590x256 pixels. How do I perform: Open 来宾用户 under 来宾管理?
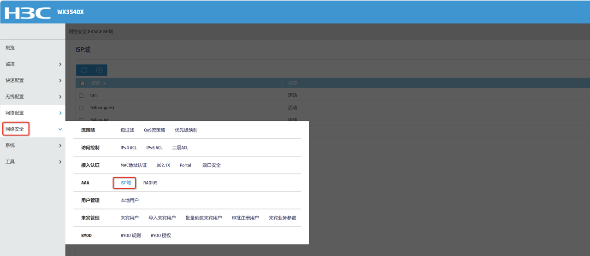pos(130,218)
